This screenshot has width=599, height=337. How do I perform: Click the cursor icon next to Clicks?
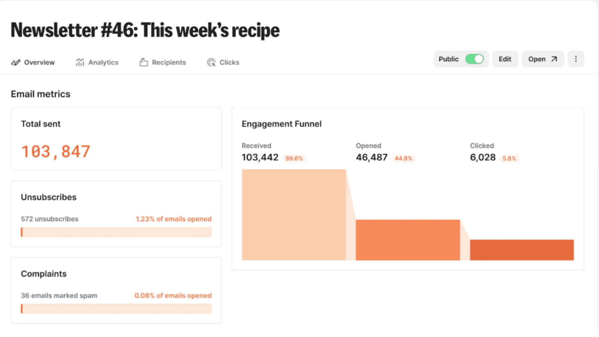click(211, 62)
